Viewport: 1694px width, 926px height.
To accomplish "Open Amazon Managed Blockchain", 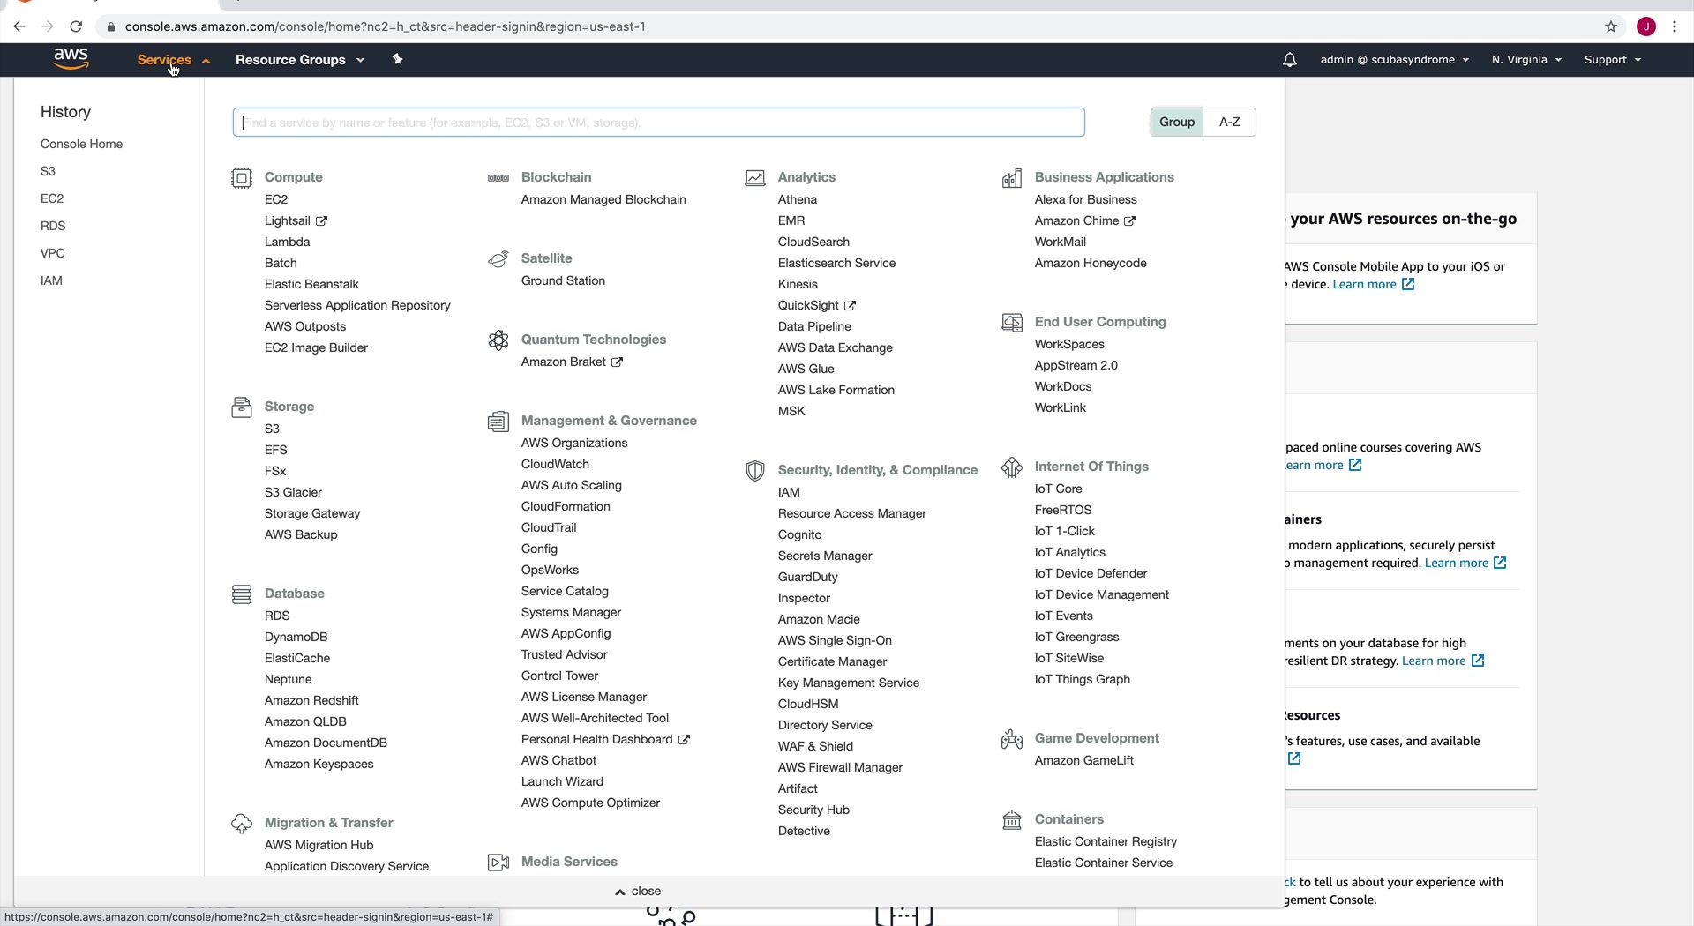I will point(603,199).
